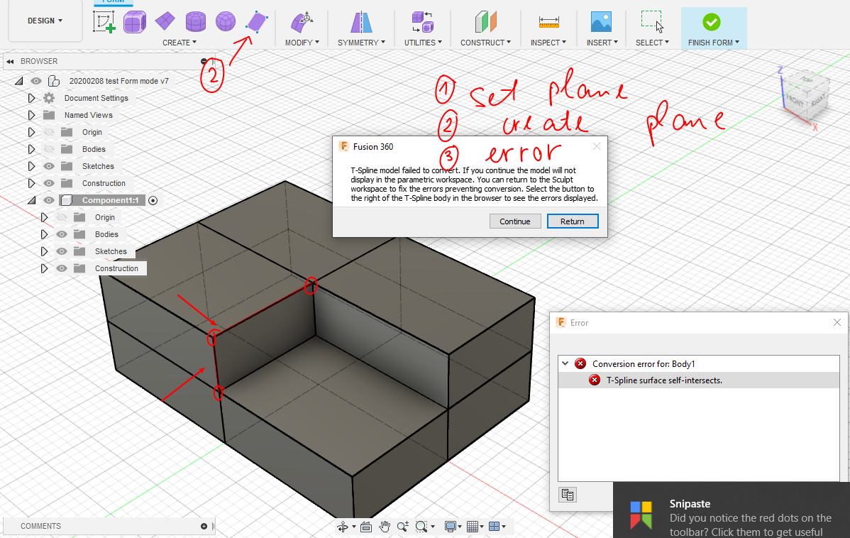Activate the Pan tool in navigation bar
Image resolution: width=850 pixels, height=538 pixels.
[385, 526]
